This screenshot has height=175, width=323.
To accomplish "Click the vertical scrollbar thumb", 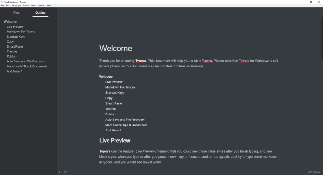I will 322,38.
